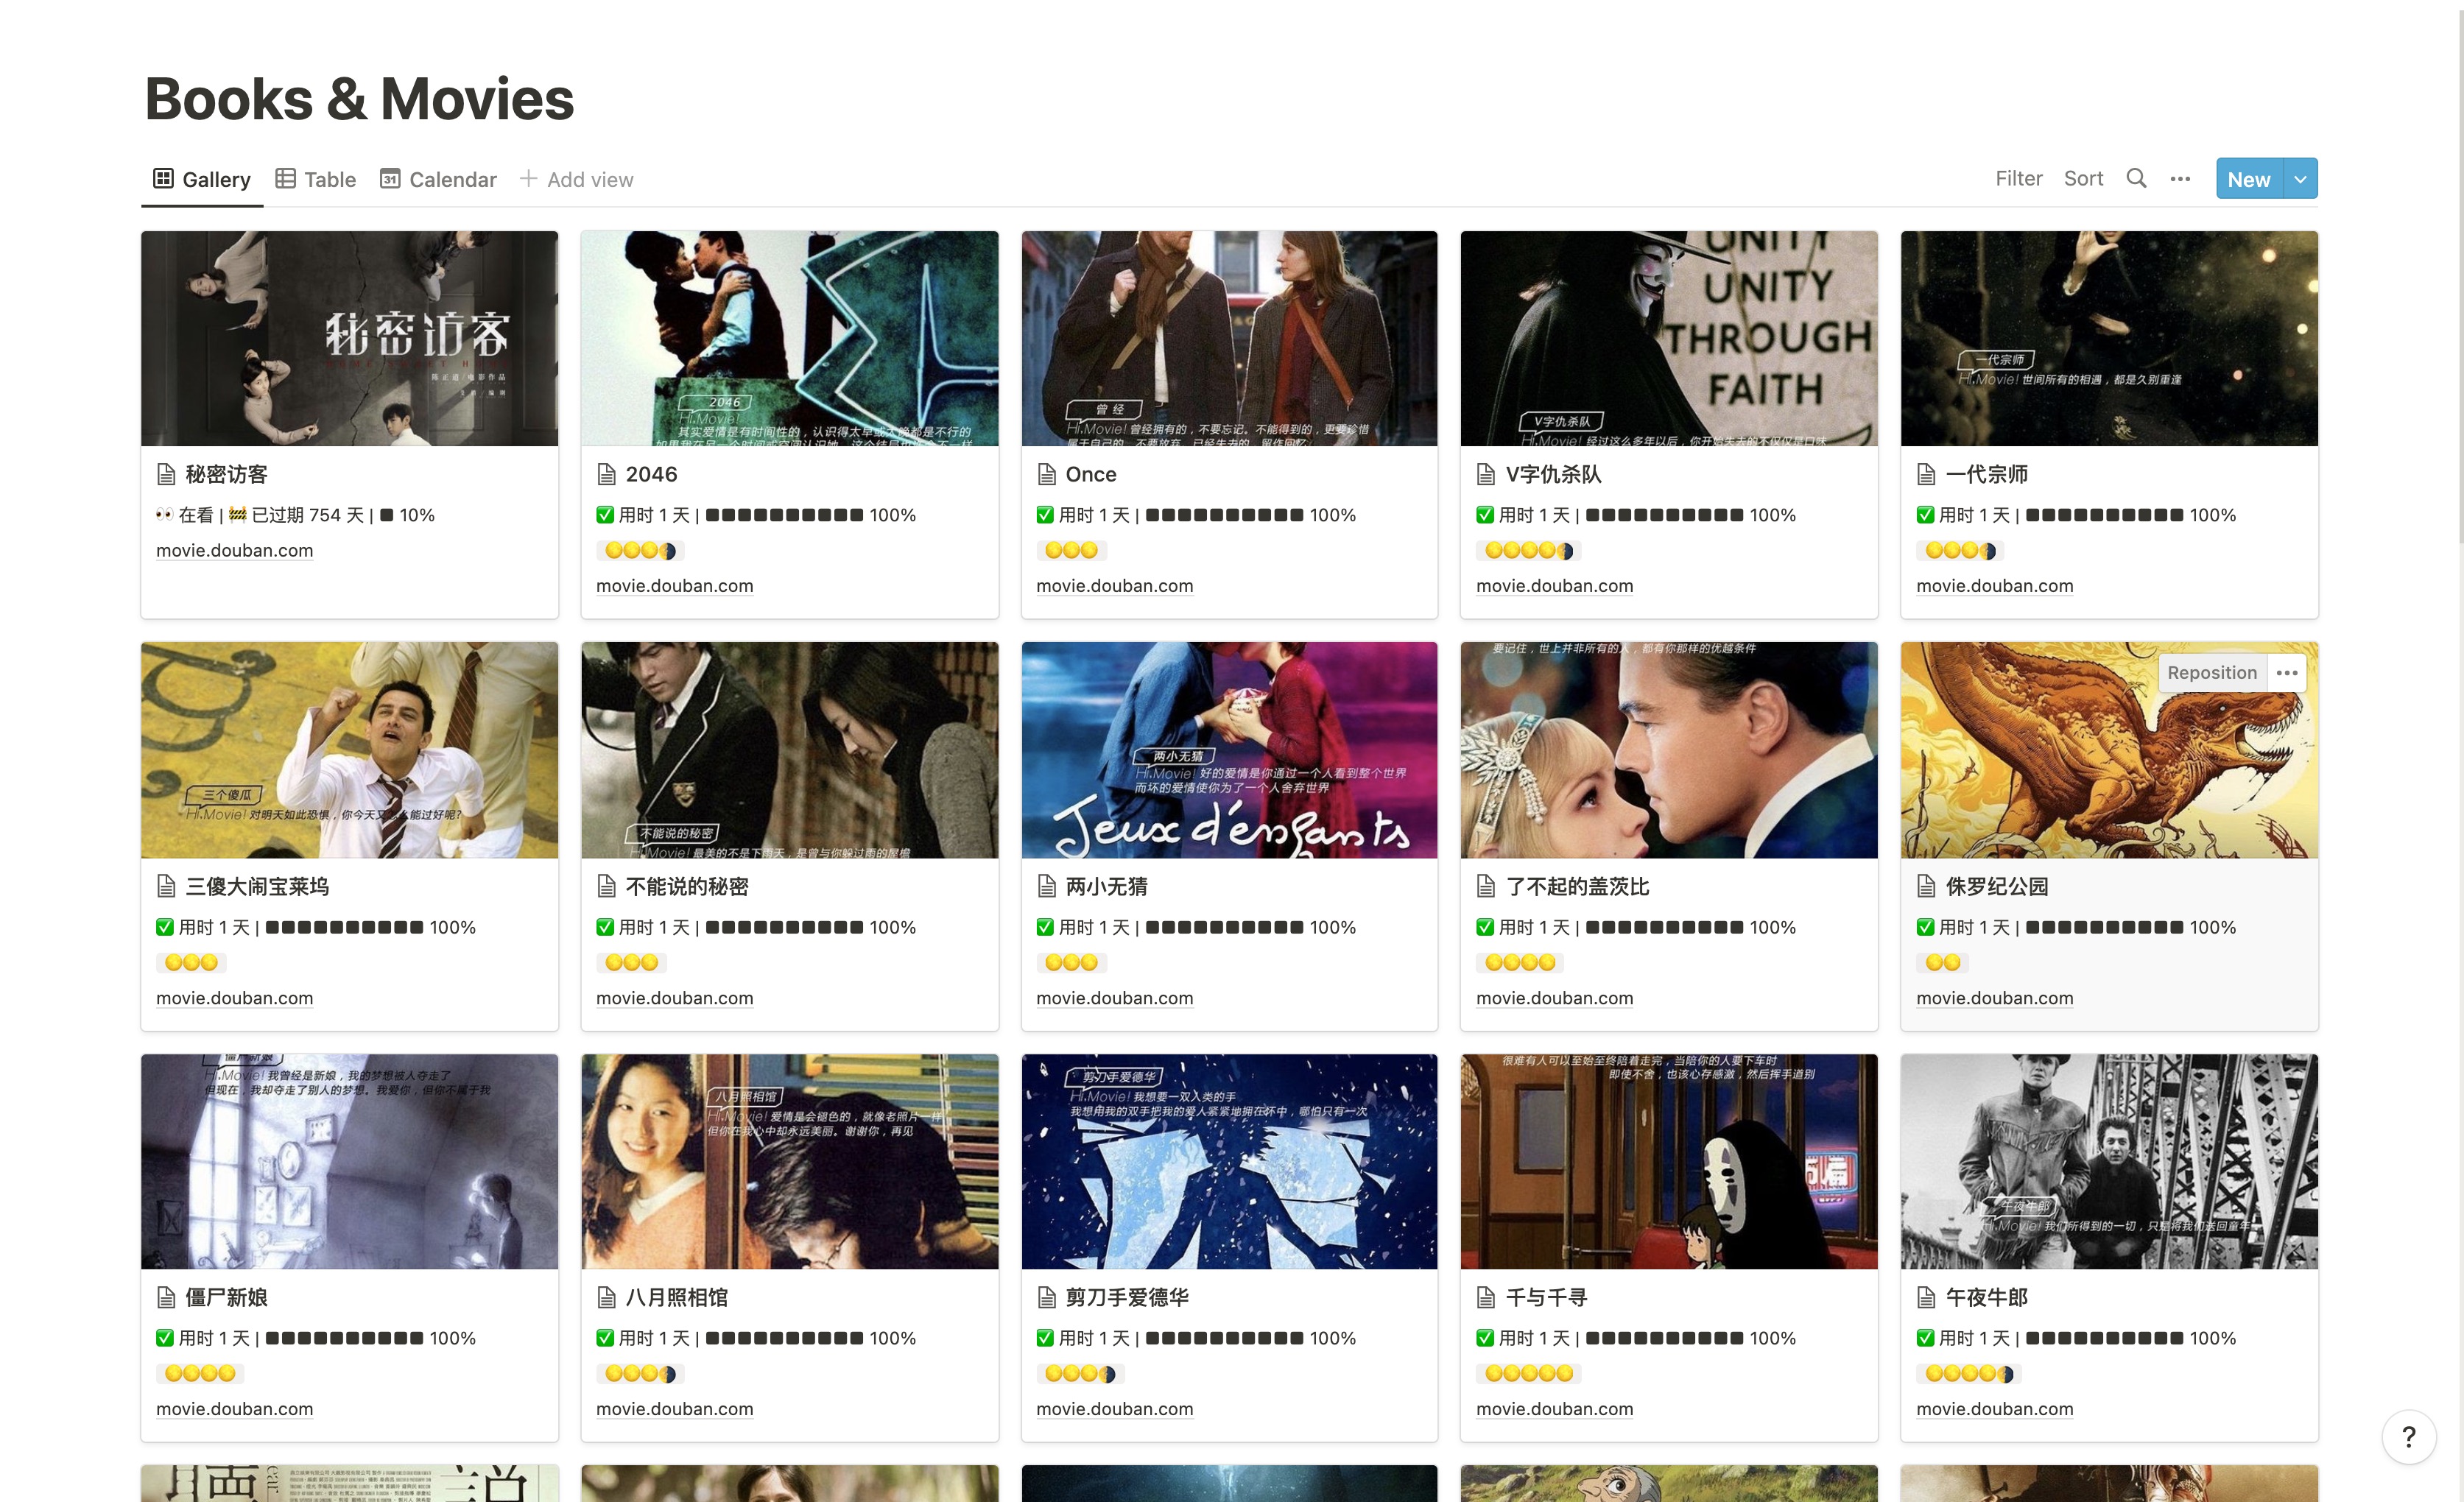Click the blue New button
The width and height of the screenshot is (2464, 1502).
point(2249,179)
